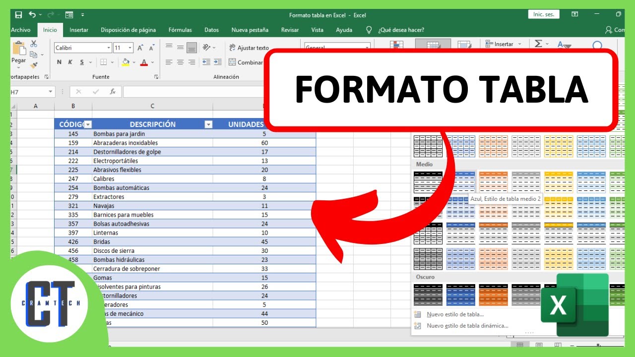Click the Cut scissors icon

pyautogui.click(x=34, y=44)
